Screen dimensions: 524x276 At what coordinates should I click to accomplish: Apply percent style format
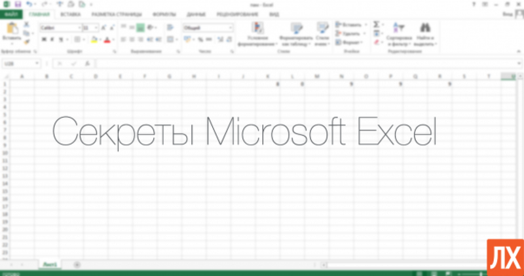pyautogui.click(x=200, y=40)
